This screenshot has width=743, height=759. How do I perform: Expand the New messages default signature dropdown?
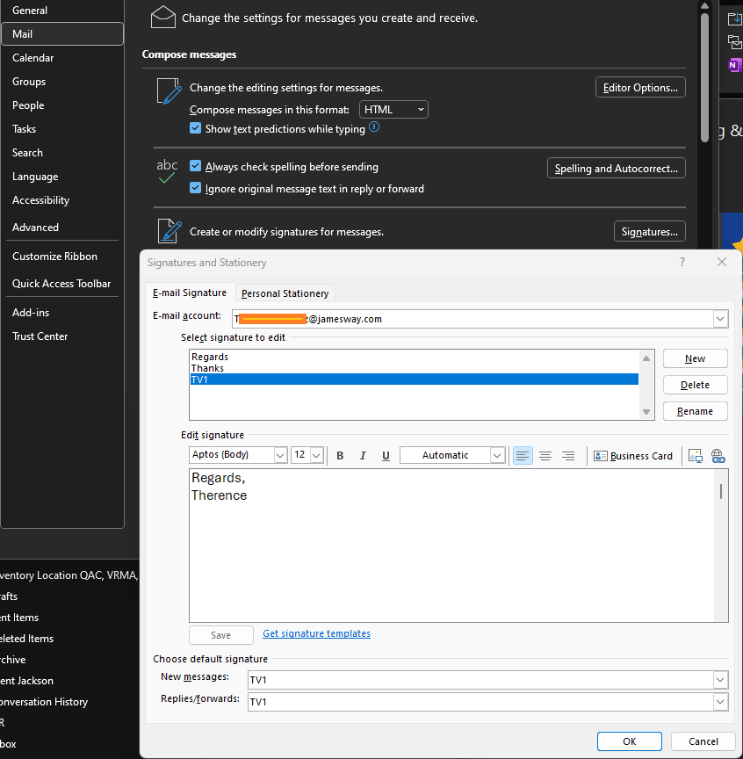click(x=719, y=679)
